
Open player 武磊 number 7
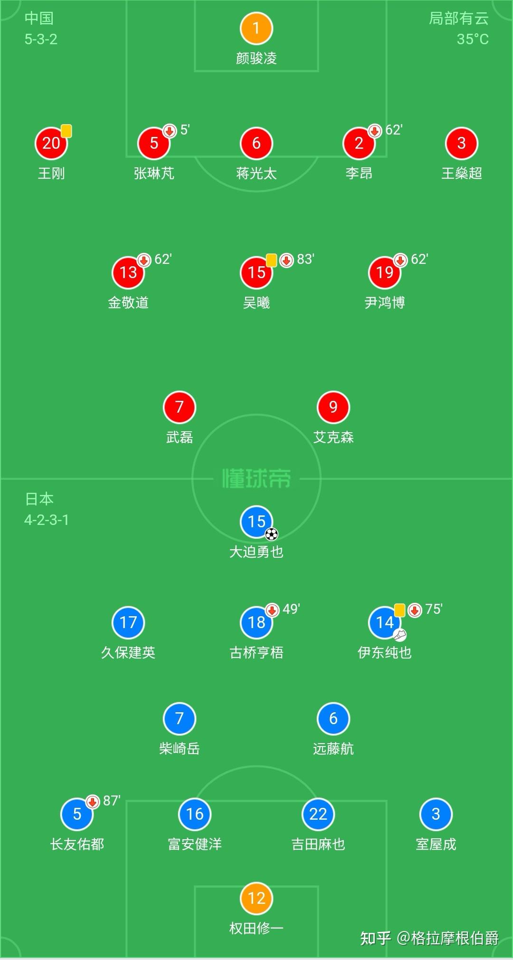point(180,407)
